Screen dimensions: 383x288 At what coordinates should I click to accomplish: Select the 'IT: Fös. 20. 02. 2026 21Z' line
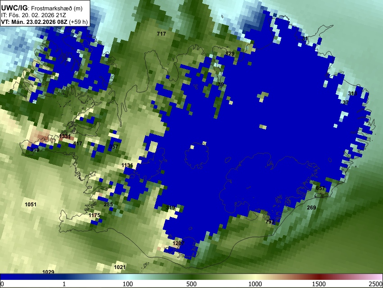33,15
